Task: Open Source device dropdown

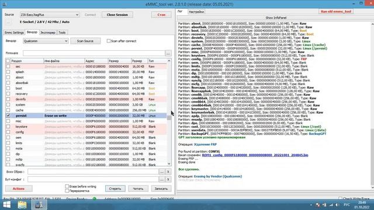Action: pyautogui.click(x=49, y=15)
